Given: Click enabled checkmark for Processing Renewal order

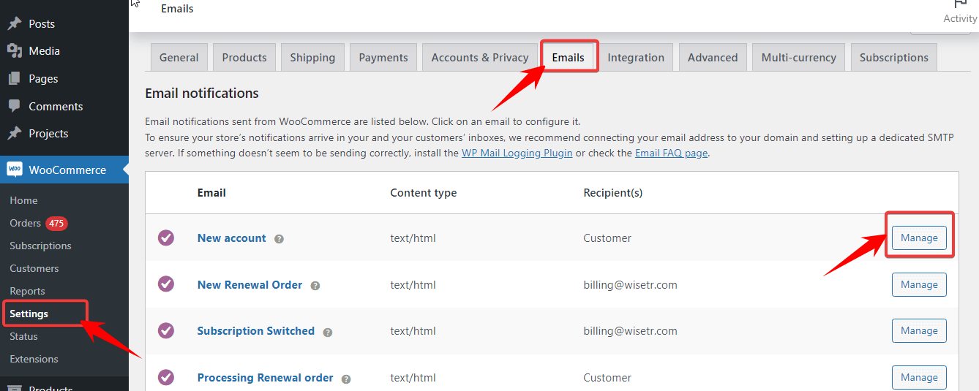Looking at the screenshot, I should (x=166, y=377).
